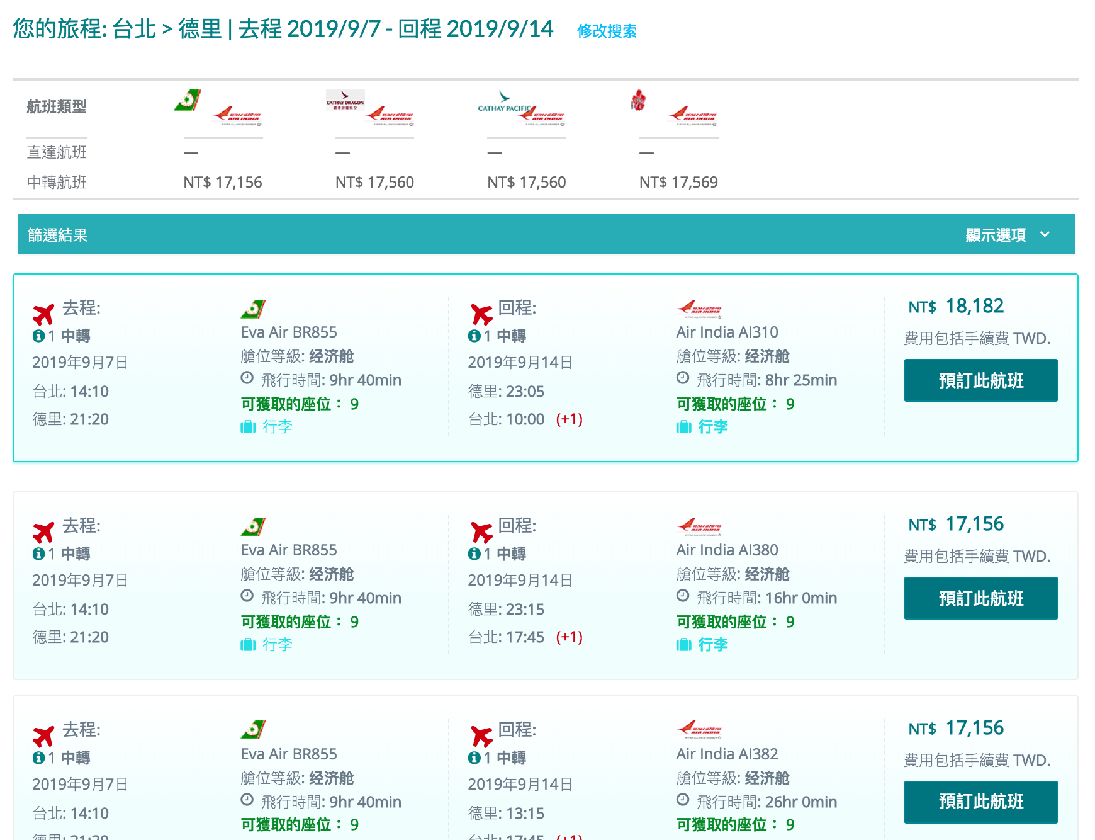Click Air India logo above AI382
The width and height of the screenshot is (1095, 840).
[x=699, y=730]
